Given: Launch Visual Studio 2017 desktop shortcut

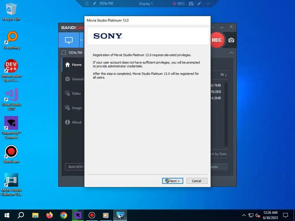Looking at the screenshot, I should 11,99.
